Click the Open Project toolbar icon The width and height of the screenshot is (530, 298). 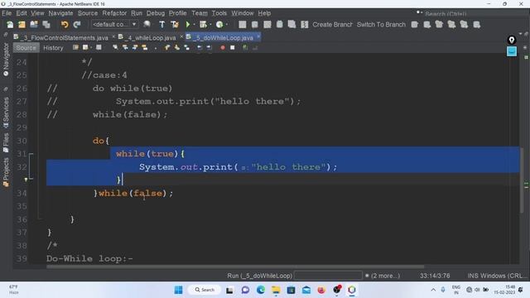coord(34,24)
